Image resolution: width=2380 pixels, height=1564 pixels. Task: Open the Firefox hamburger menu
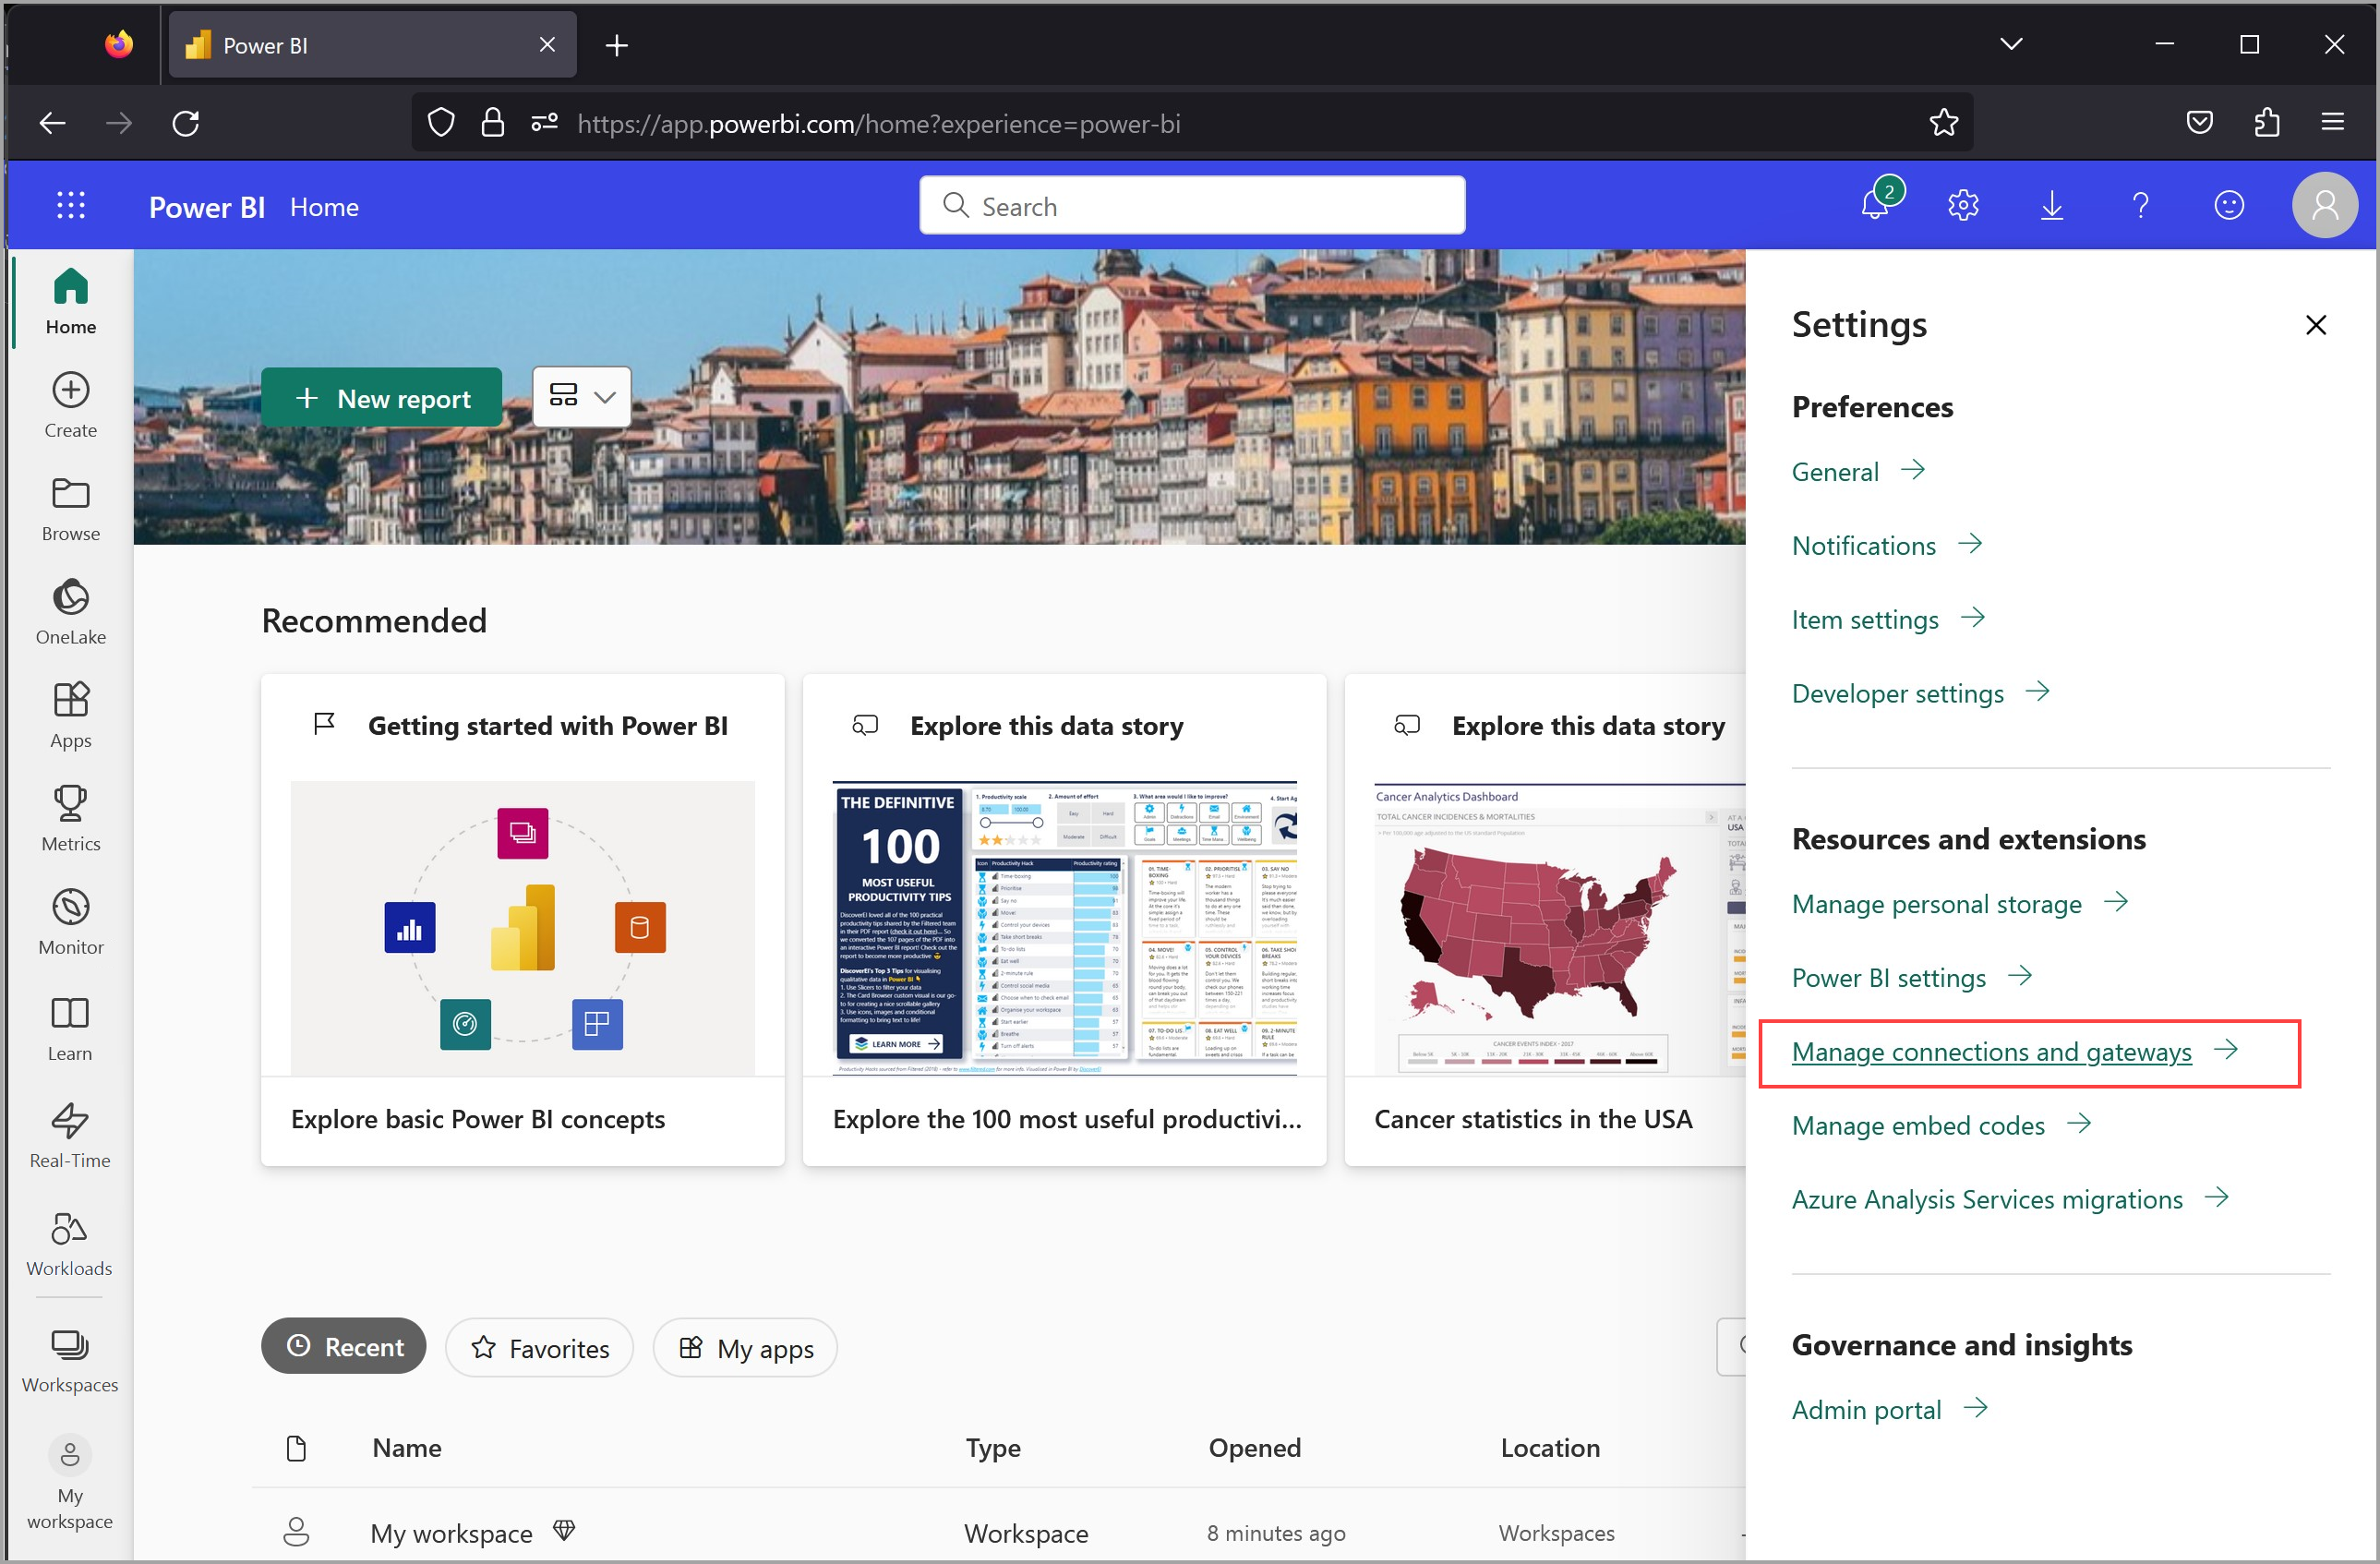click(x=2333, y=123)
